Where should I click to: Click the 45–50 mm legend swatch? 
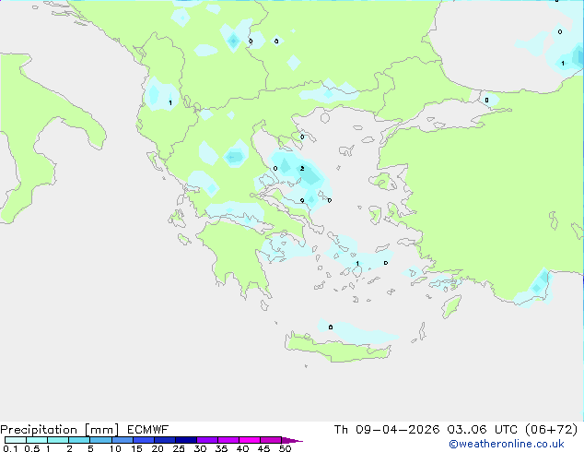271,440
